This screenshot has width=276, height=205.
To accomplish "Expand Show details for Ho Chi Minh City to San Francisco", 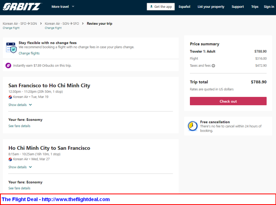I will [x=20, y=167].
